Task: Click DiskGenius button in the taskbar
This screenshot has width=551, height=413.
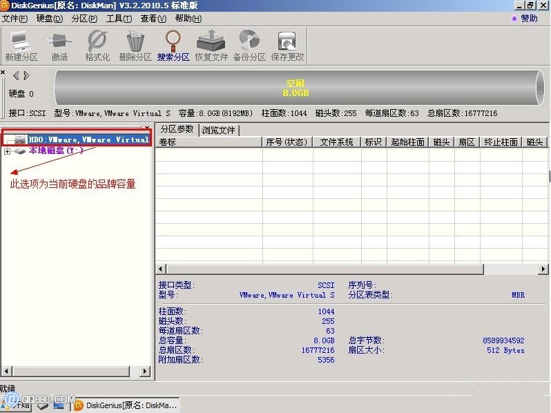Action: pos(126,405)
